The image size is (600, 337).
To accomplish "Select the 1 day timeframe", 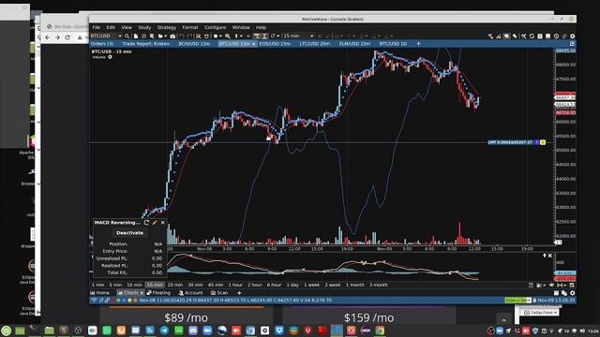I will [292, 285].
